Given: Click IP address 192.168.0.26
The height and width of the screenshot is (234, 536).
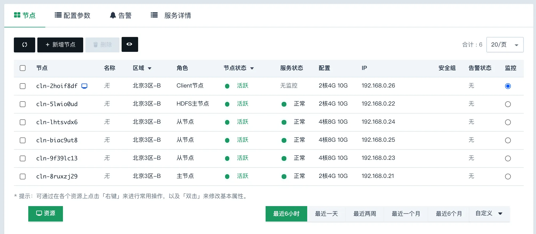Looking at the screenshot, I should pyautogui.click(x=378, y=86).
